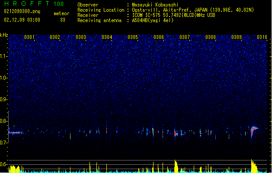Image resolution: width=272 pixels, height=173 pixels.
Task: Click the 0308 time marker
Action: (211, 37)
